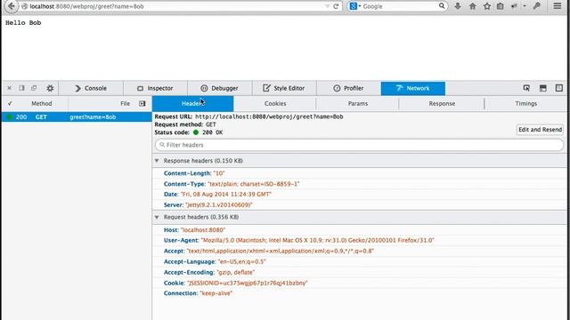The image size is (570, 320).
Task: Click the Hello Bob page text
Action: pos(23,22)
